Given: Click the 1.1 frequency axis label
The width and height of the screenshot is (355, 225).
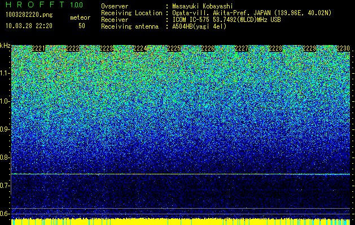Looking at the screenshot, I should pos(5,73).
